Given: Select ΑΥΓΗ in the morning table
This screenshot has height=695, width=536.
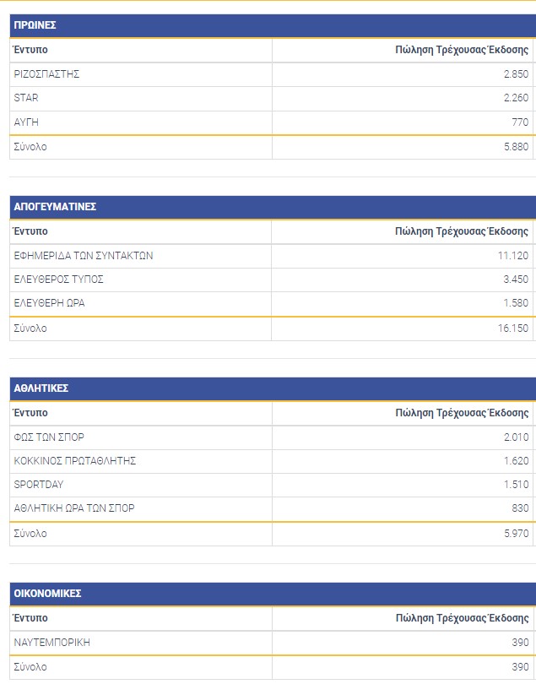Looking at the screenshot, I should point(26,122).
